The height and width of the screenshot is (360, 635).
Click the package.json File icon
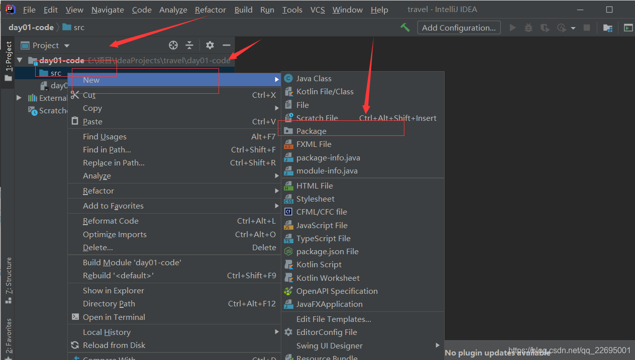pyautogui.click(x=288, y=252)
